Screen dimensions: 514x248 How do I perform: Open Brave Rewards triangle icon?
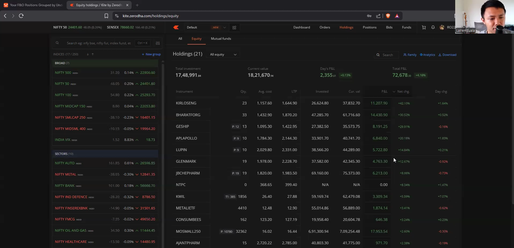(x=397, y=16)
